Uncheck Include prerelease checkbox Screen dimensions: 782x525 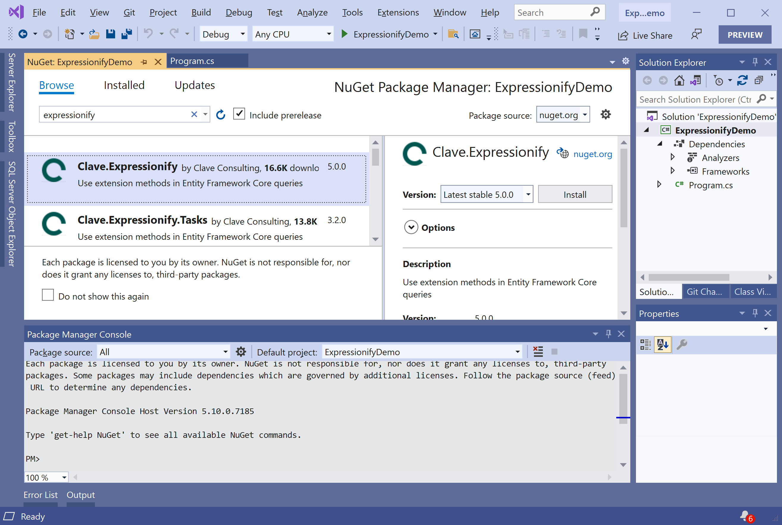[x=239, y=114]
